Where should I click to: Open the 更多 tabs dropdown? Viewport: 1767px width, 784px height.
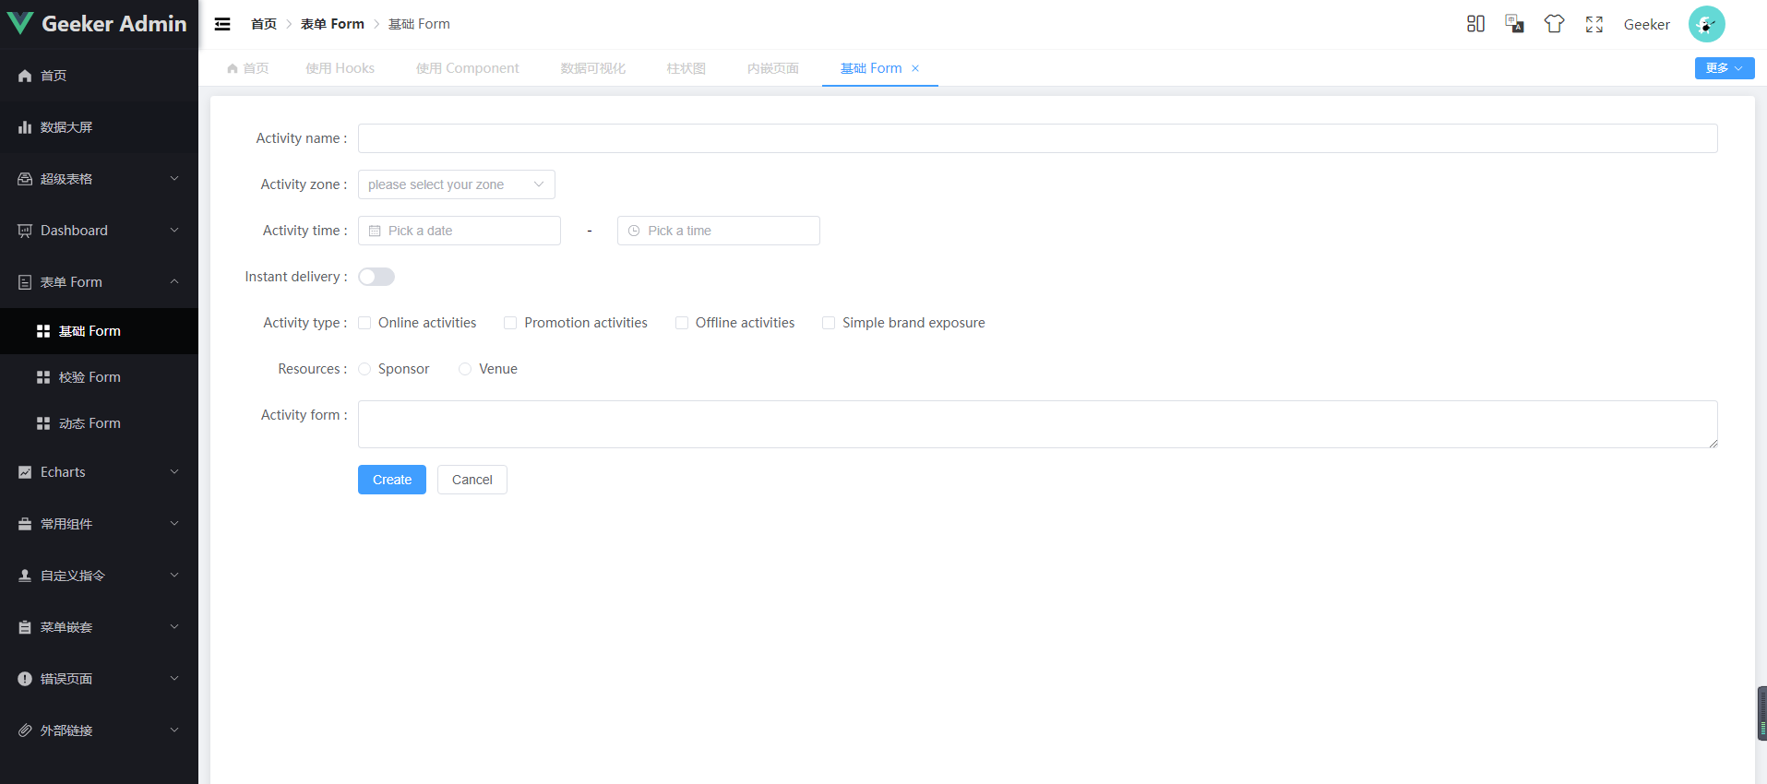click(x=1724, y=68)
